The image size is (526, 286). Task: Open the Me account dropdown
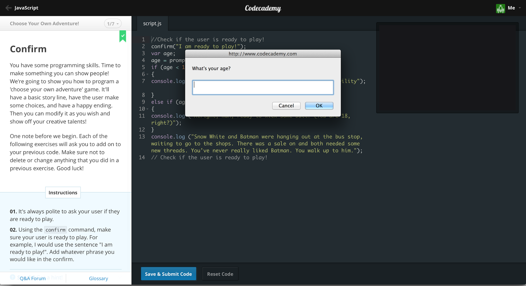coord(514,8)
